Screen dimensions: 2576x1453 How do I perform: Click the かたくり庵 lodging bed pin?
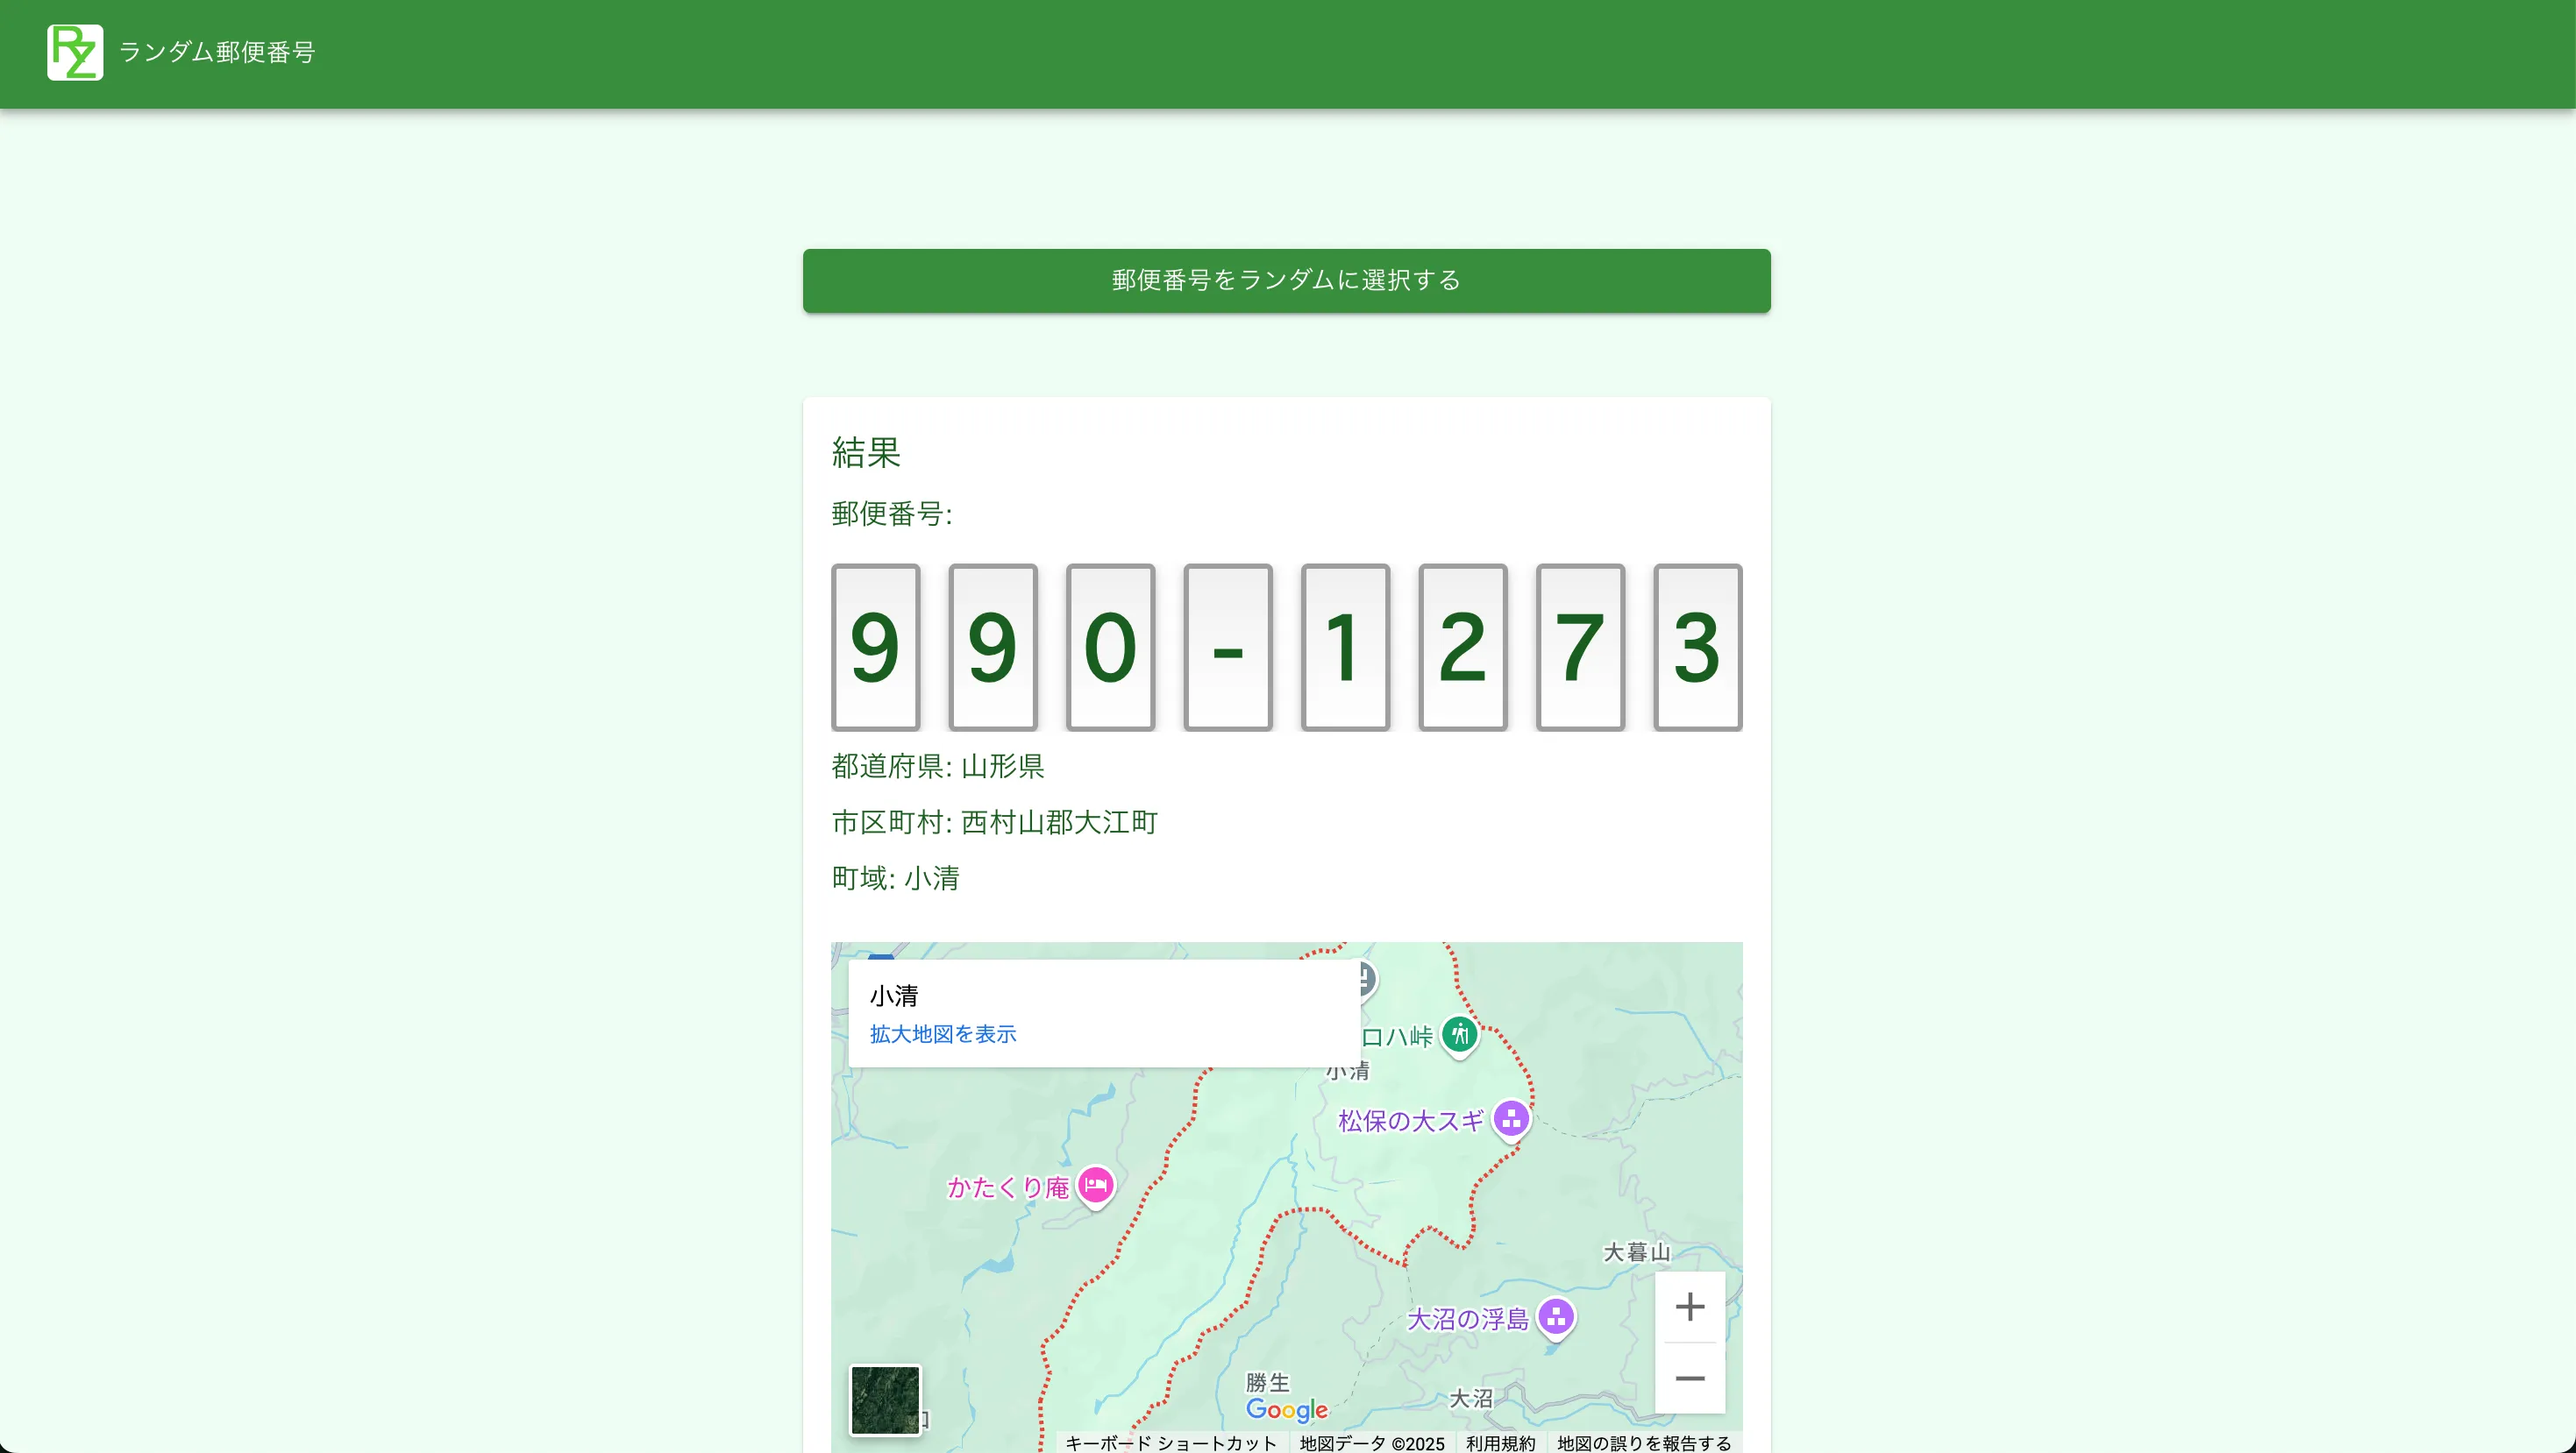(x=1096, y=1185)
